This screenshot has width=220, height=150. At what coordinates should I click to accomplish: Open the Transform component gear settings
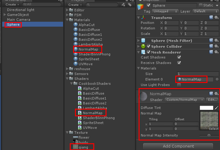(x=216, y=17)
